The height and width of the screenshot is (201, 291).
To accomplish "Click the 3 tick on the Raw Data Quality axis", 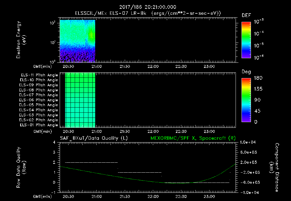I will [54, 152].
